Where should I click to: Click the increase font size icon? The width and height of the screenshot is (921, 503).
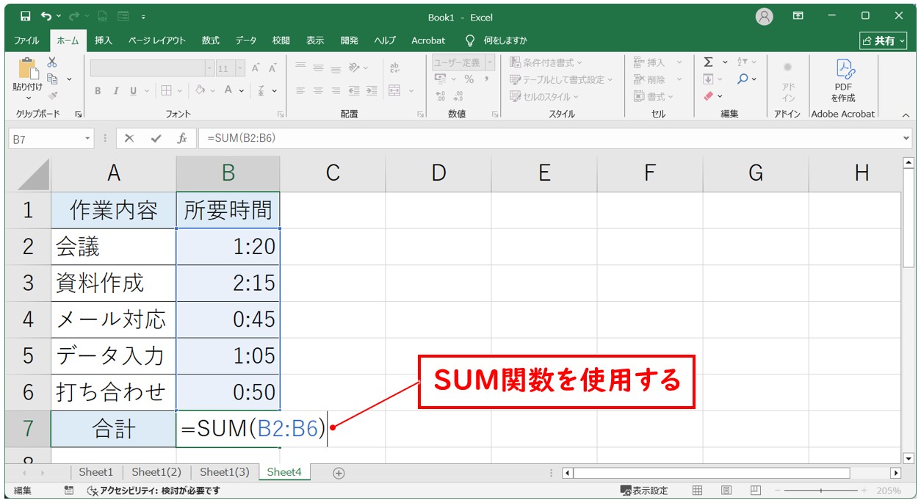(x=256, y=68)
